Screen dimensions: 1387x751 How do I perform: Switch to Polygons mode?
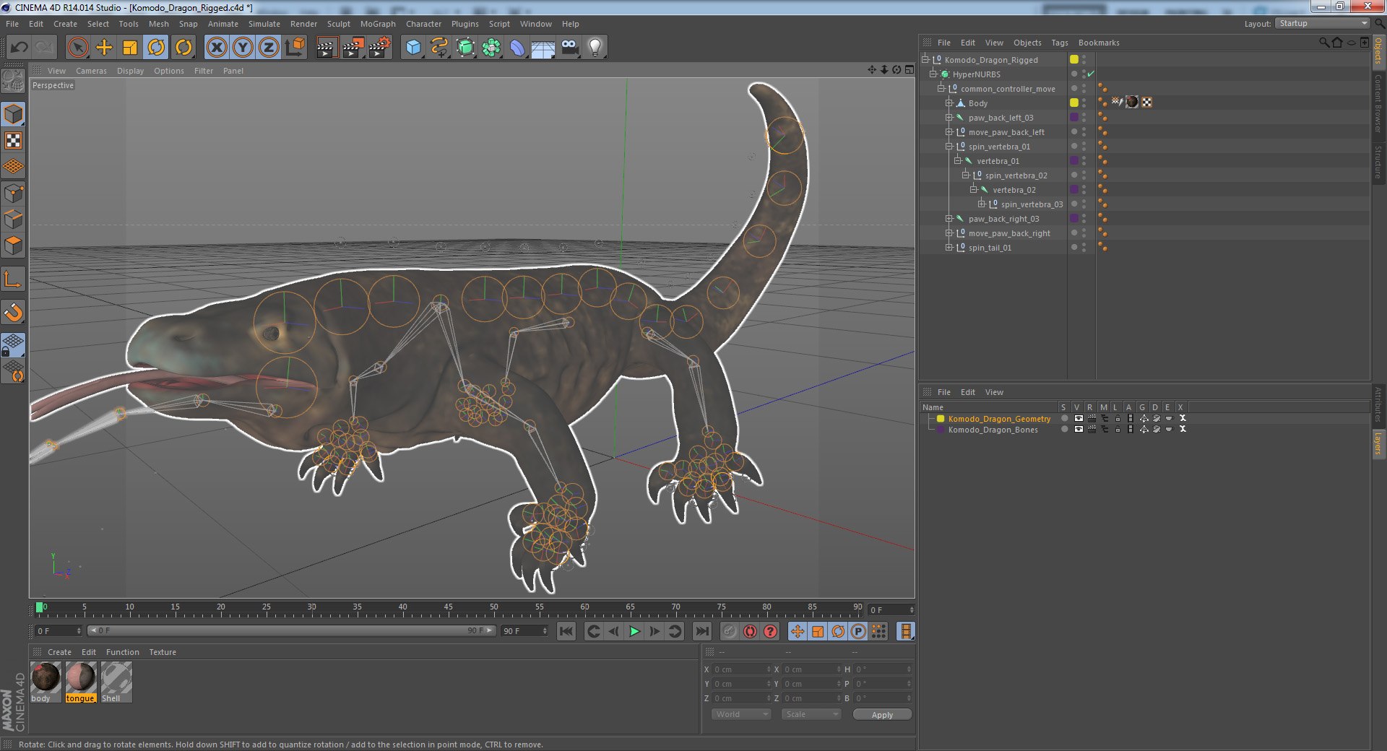[13, 246]
